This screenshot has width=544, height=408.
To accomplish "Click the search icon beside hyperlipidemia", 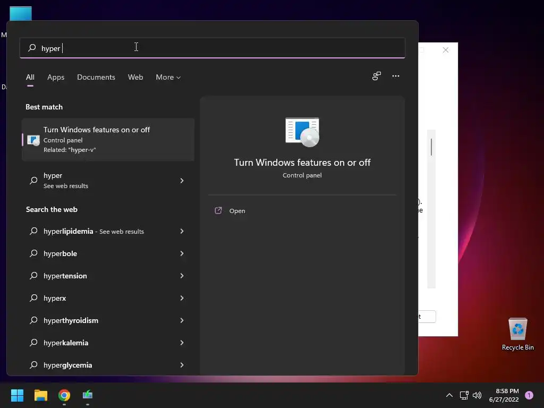I will tap(33, 231).
